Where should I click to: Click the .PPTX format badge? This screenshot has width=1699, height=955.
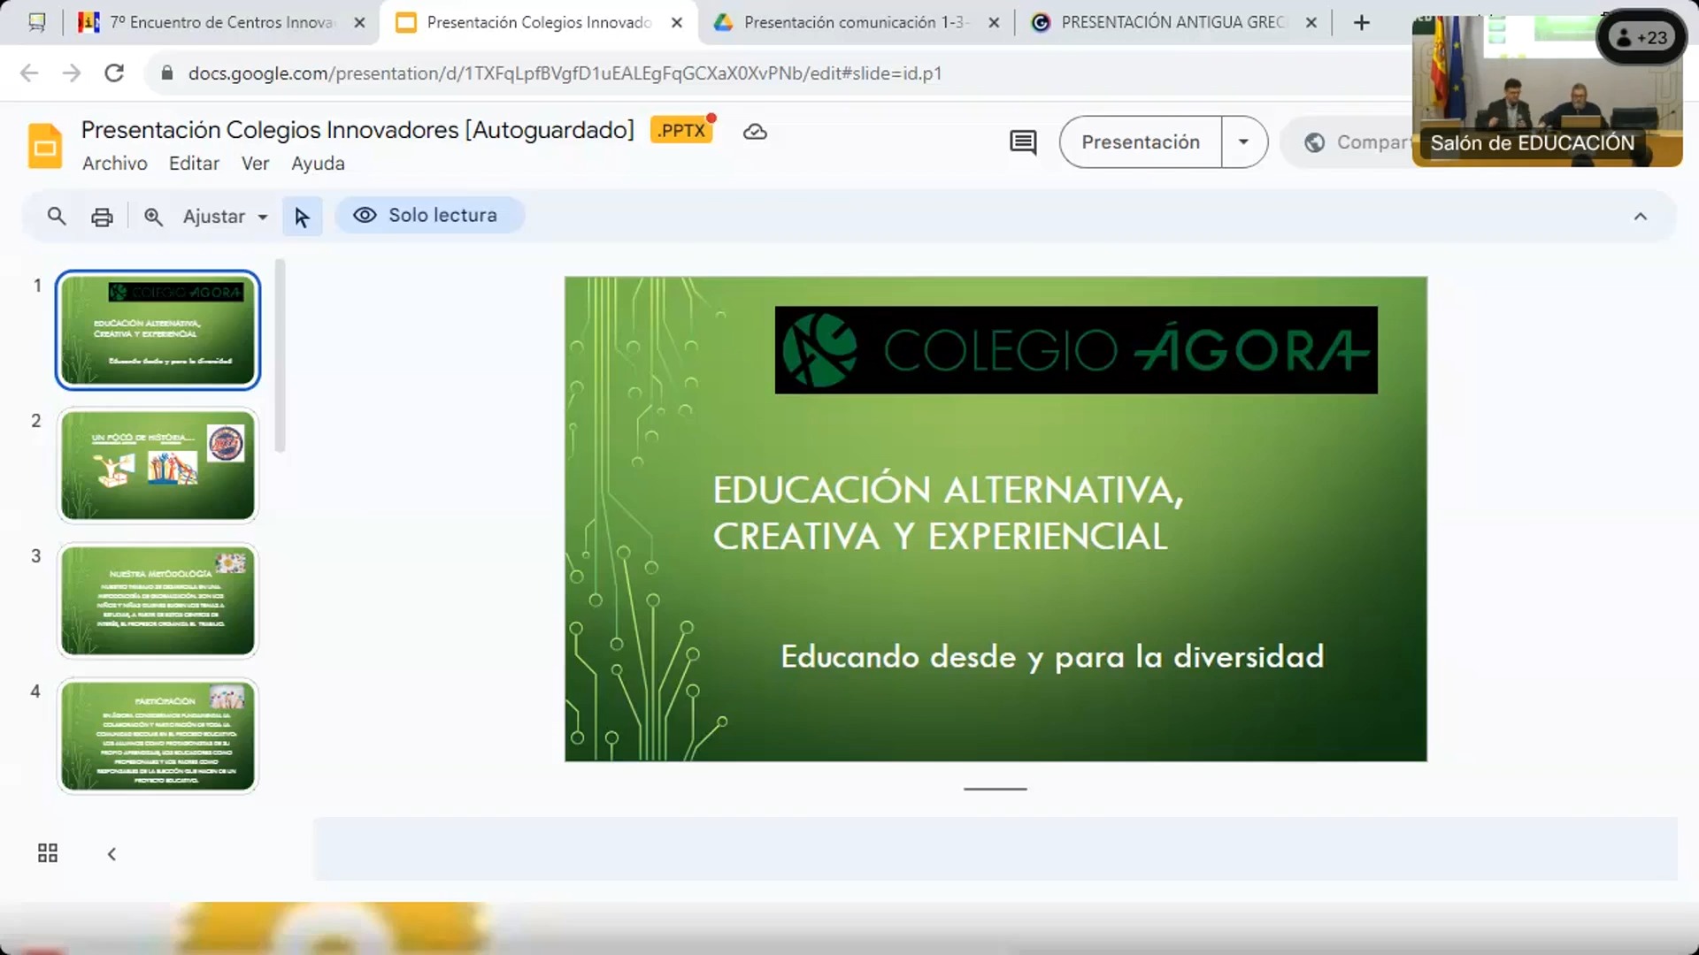coord(681,131)
